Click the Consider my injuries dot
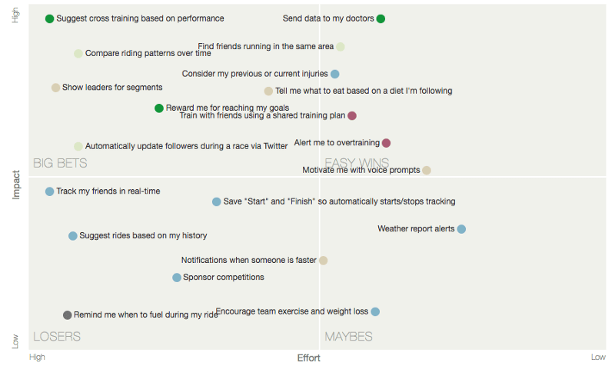This screenshot has height=366, width=615. click(335, 74)
